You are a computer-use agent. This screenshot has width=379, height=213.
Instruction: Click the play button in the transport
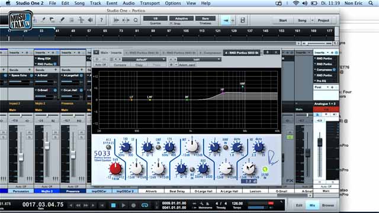coord(124,205)
